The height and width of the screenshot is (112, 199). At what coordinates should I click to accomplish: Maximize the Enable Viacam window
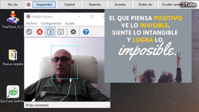tap(92, 16)
